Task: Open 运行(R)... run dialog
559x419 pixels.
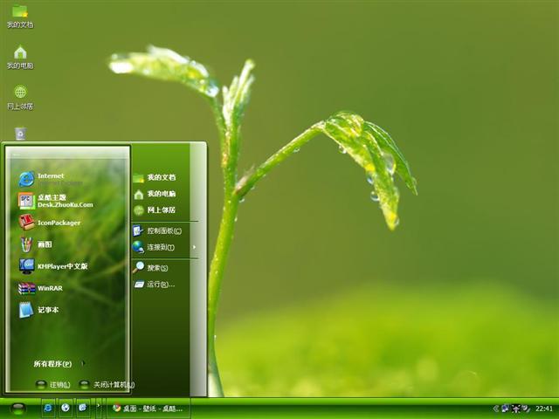Action: tap(154, 284)
